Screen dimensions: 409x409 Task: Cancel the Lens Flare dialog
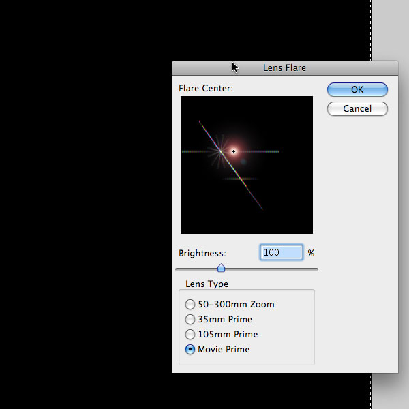click(x=357, y=108)
